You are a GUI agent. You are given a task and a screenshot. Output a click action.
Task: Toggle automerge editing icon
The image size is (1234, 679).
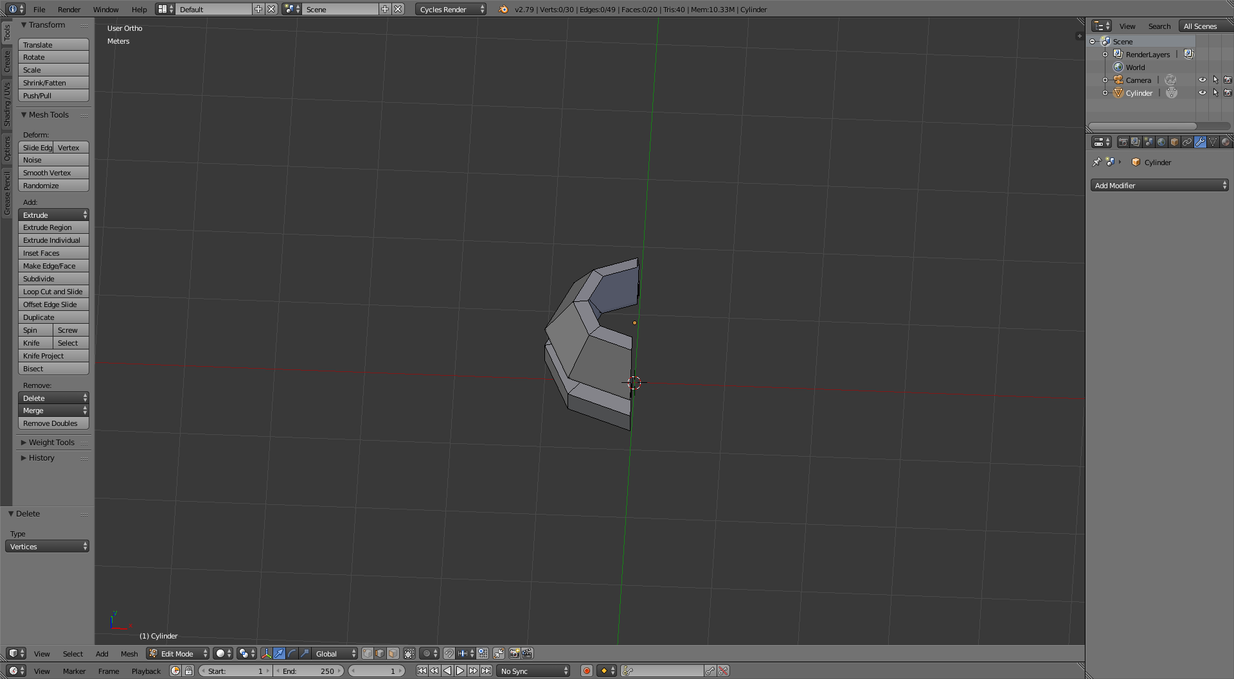click(x=499, y=653)
